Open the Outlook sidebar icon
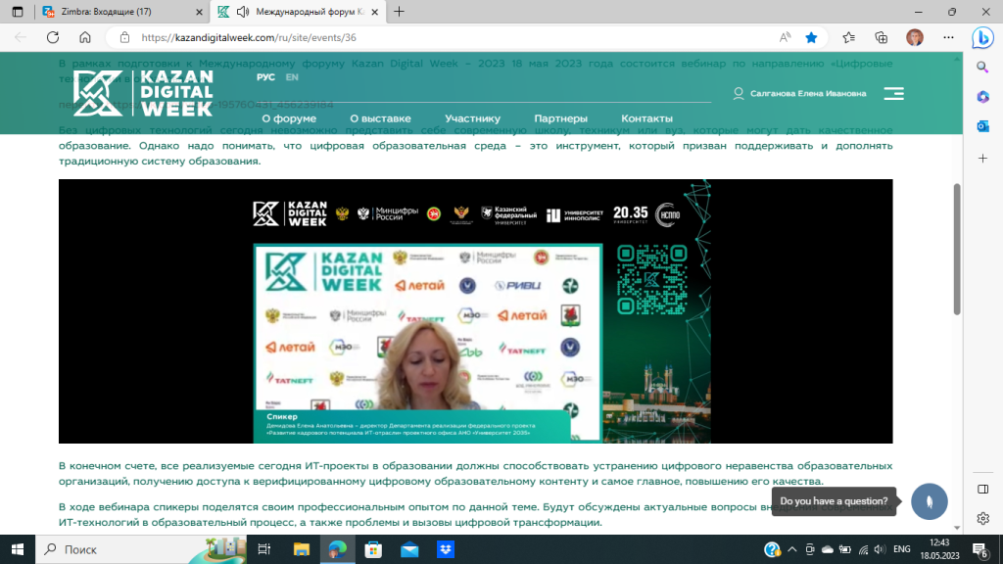Screen dimensions: 1003x564 coord(982,126)
